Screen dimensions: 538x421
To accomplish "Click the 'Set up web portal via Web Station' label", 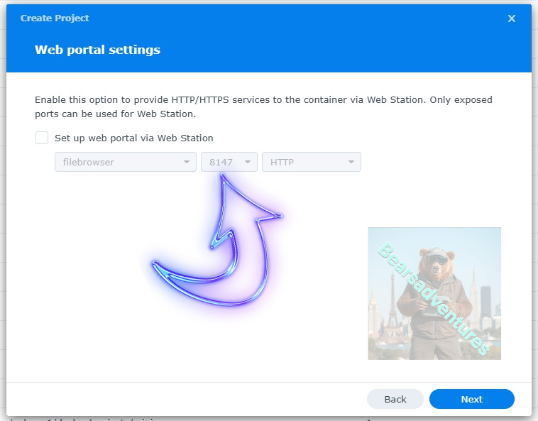I will [x=133, y=138].
